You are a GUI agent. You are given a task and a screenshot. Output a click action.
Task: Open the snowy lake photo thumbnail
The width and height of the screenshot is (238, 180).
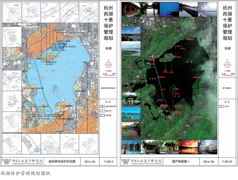[207, 9]
